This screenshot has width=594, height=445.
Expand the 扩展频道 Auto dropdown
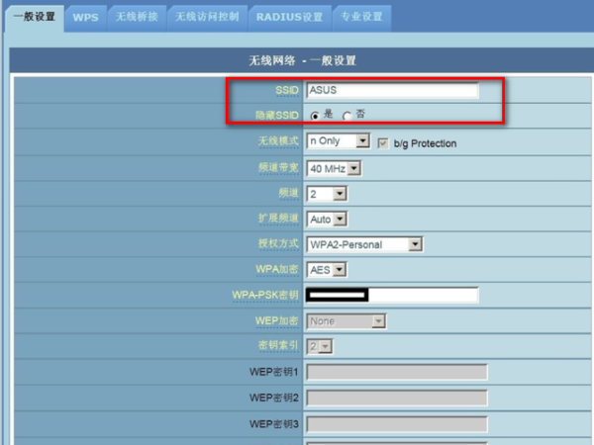(327, 219)
